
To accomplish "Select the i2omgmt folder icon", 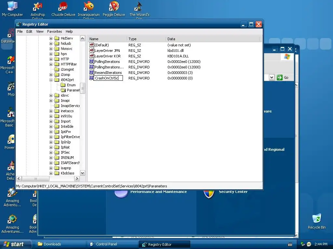I will click(x=57, y=69).
